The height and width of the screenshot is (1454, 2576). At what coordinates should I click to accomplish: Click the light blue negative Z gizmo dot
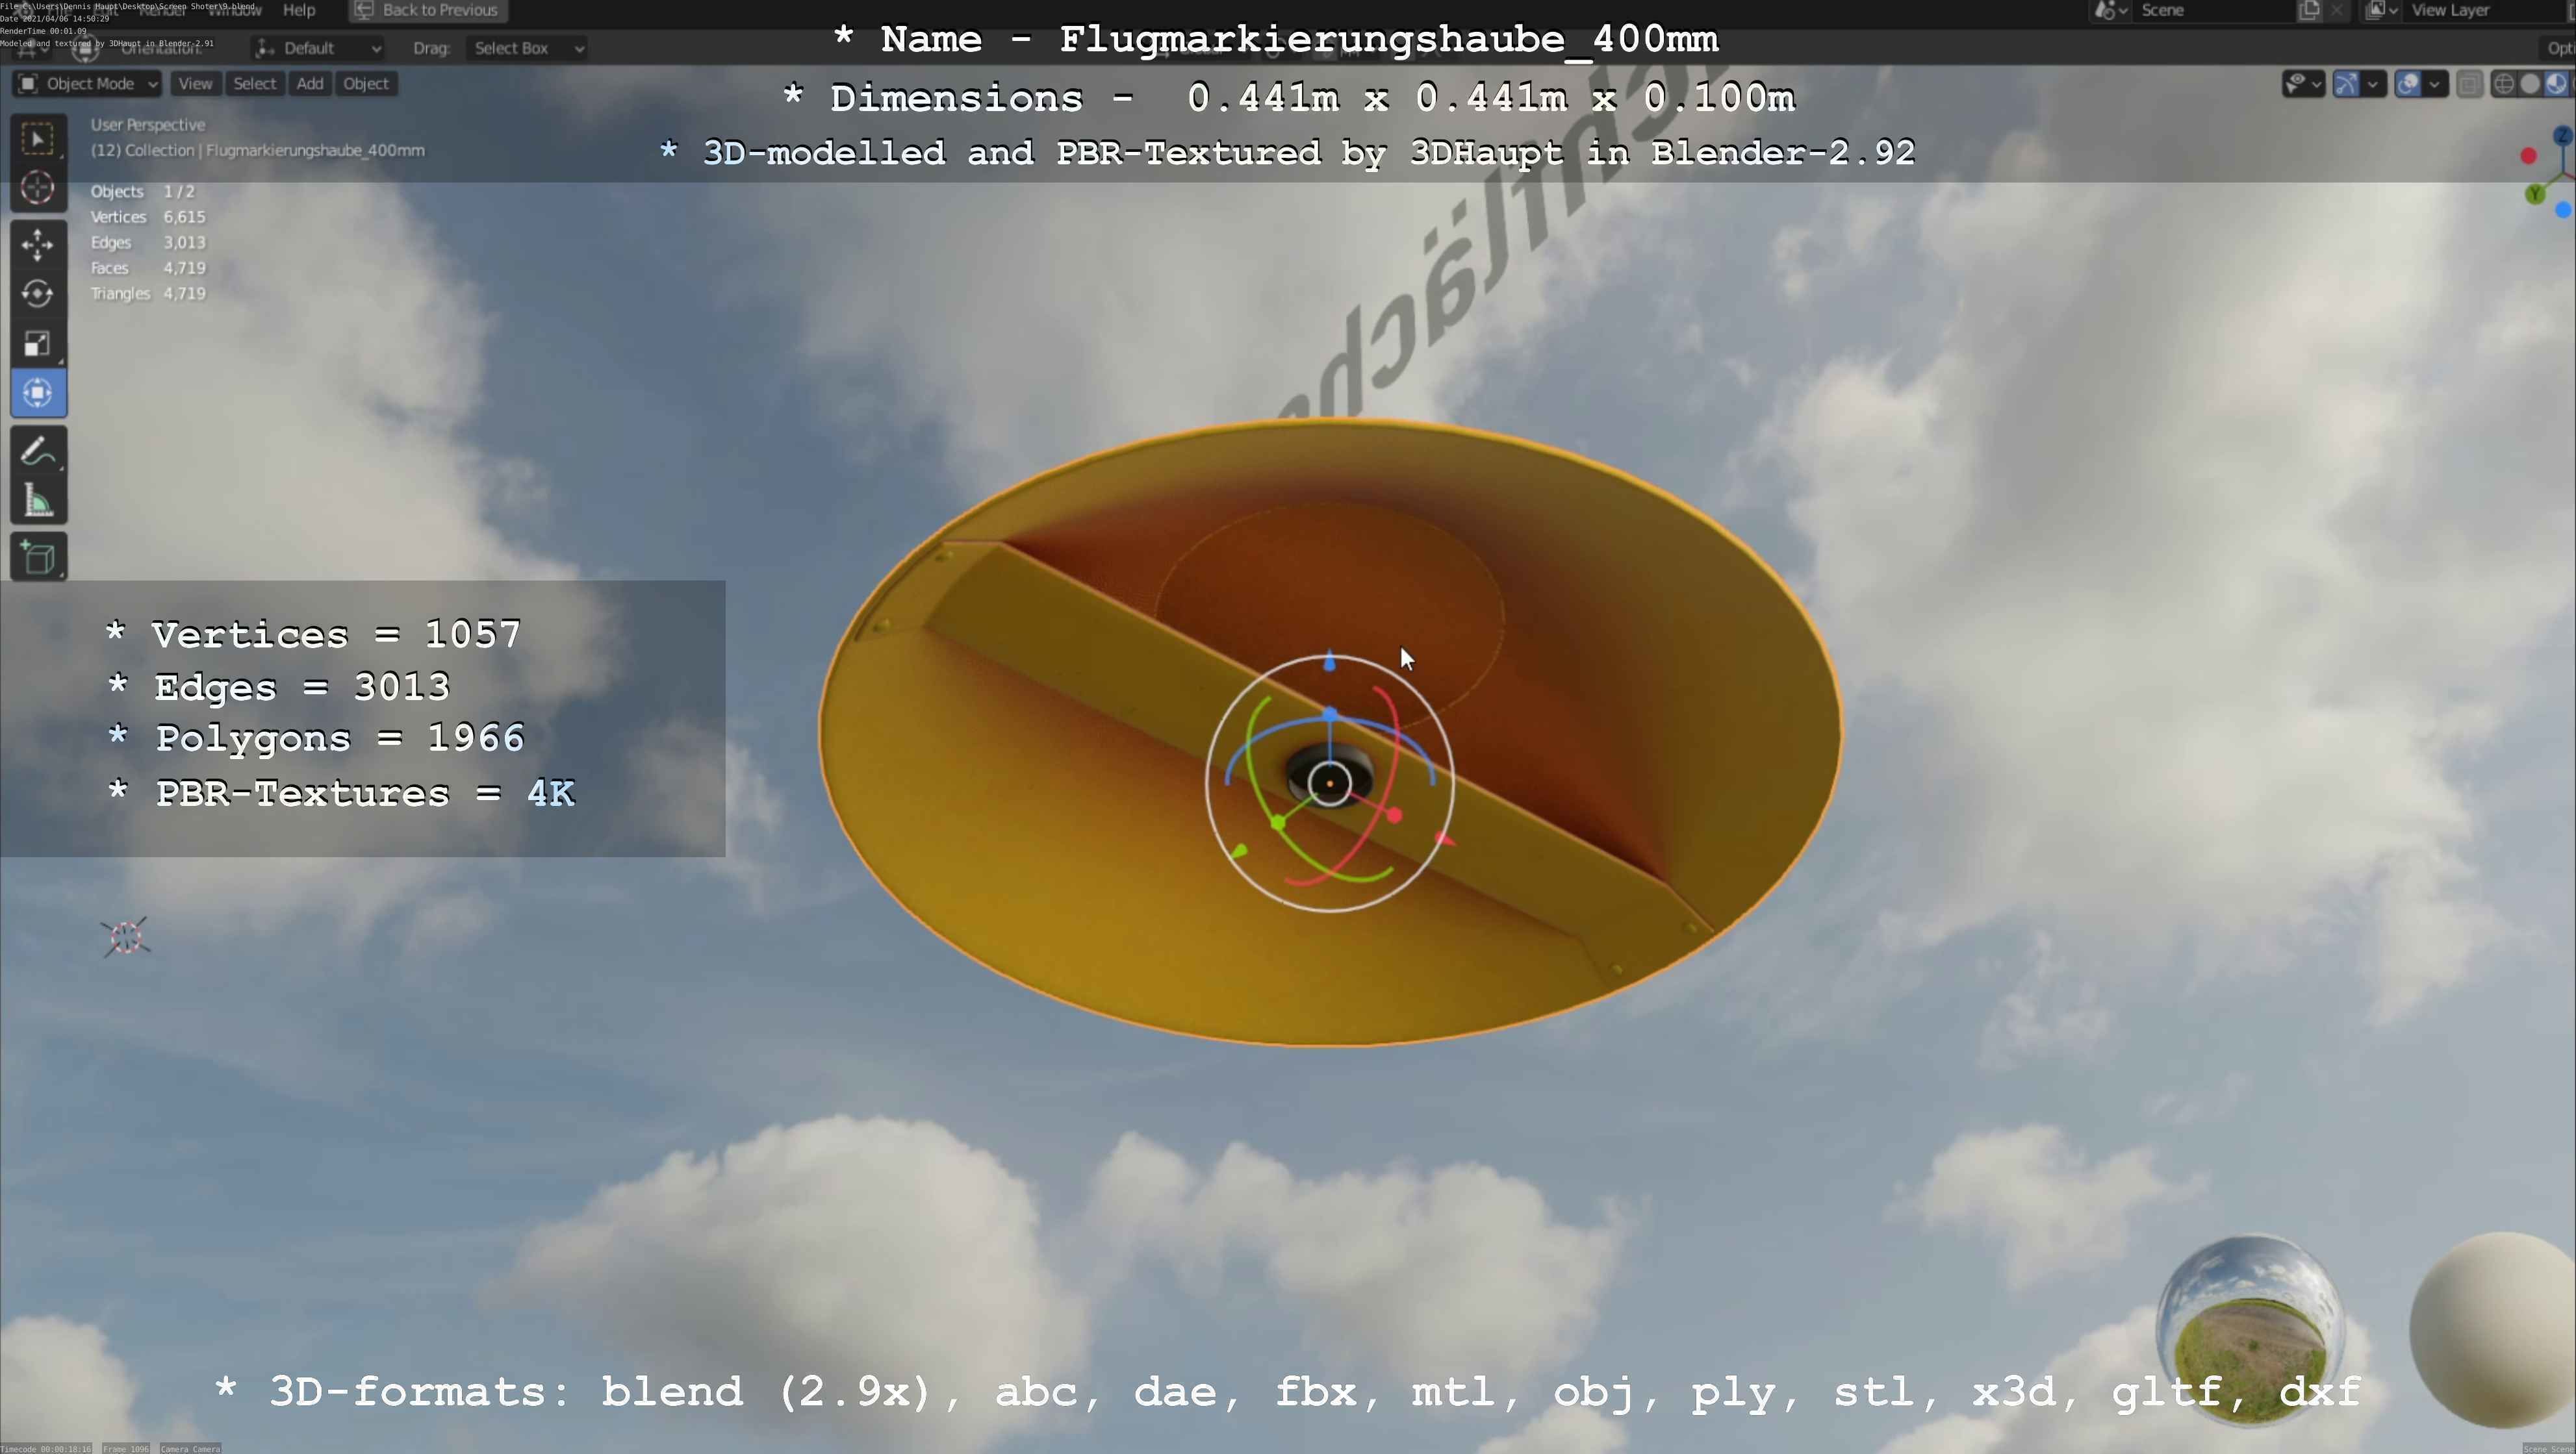point(2562,210)
